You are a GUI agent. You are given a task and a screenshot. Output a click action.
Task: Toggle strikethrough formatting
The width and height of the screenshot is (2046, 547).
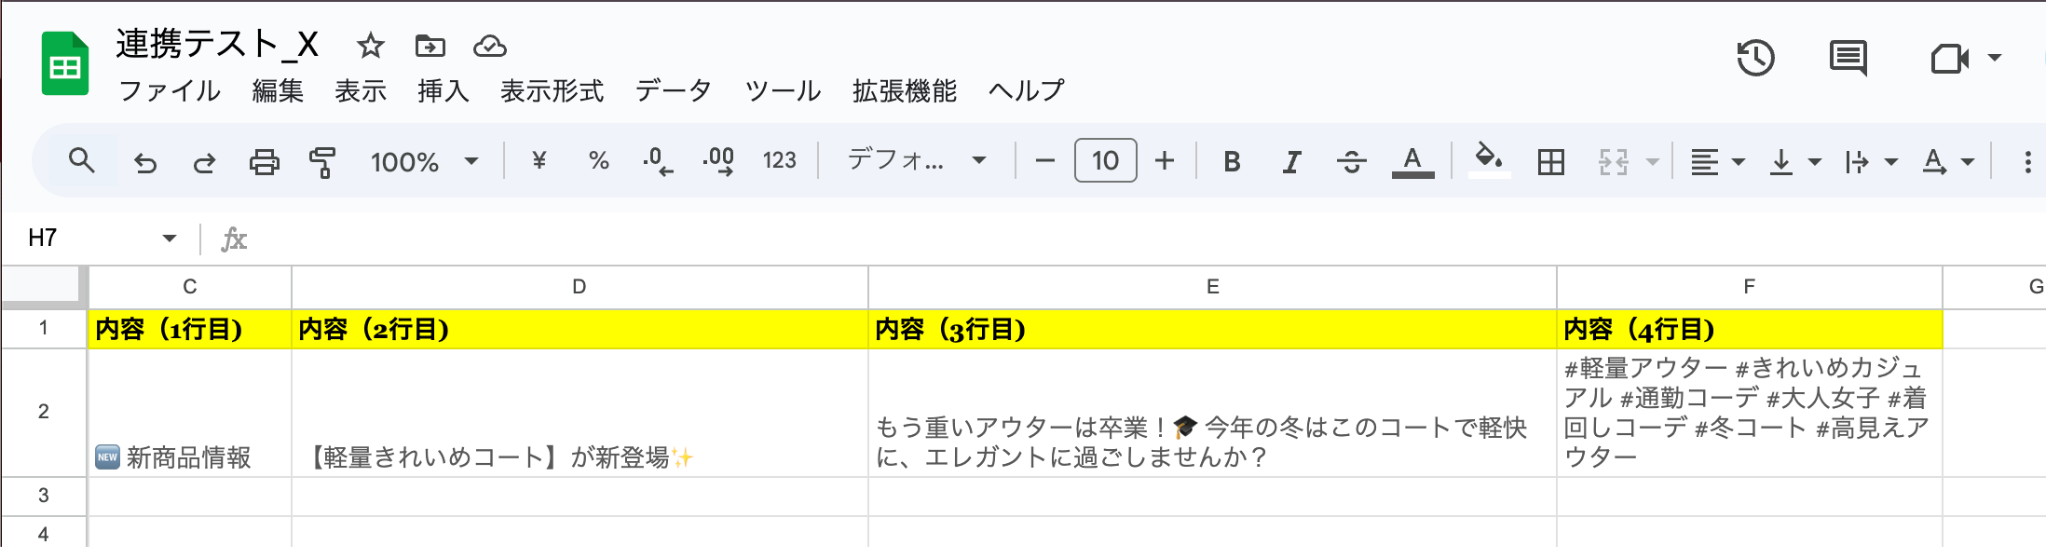pos(1351,162)
